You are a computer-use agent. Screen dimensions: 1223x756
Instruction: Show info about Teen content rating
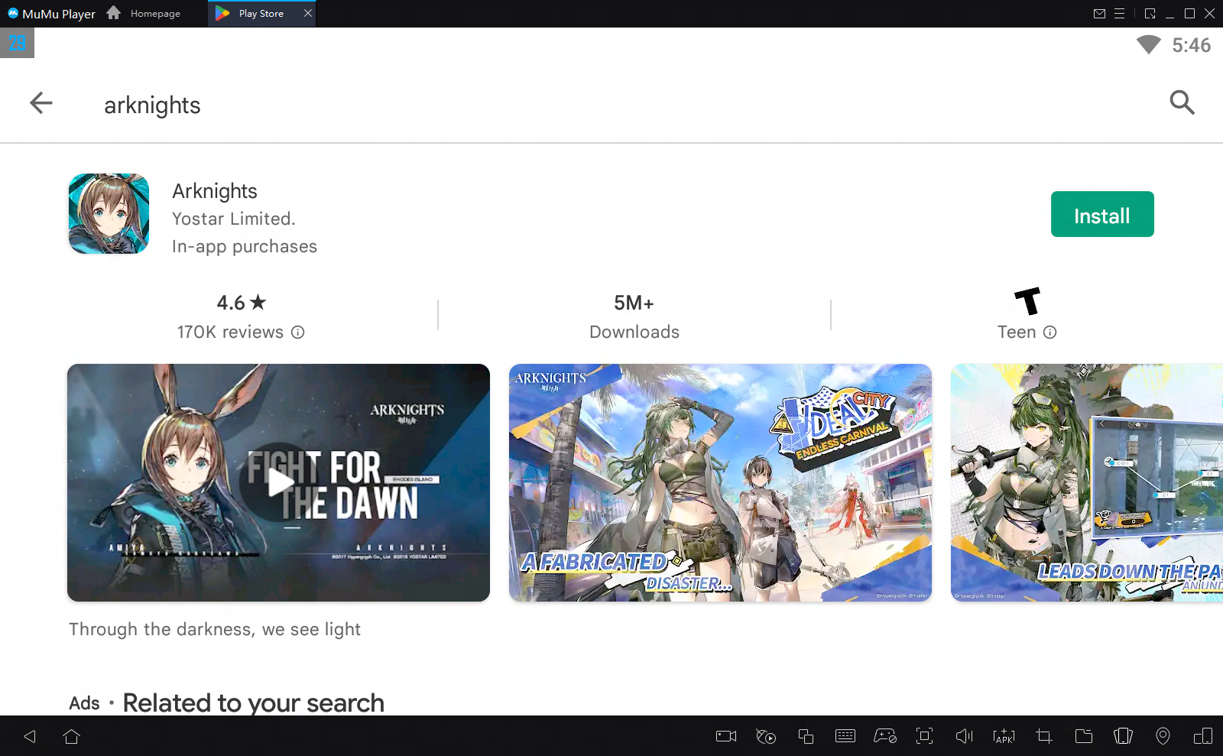(1050, 333)
